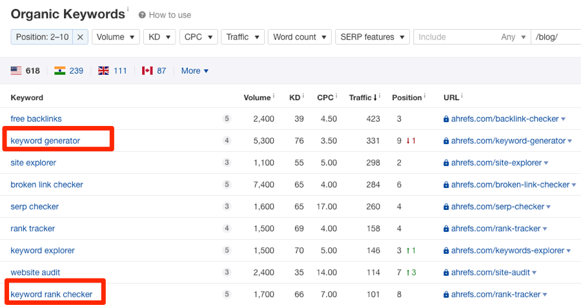
Task: Open the ahrefs.com/keyword-generator URL link
Action: click(509, 141)
